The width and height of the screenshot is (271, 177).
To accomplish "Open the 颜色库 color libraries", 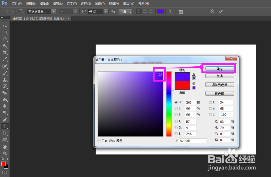I will click(220, 94).
